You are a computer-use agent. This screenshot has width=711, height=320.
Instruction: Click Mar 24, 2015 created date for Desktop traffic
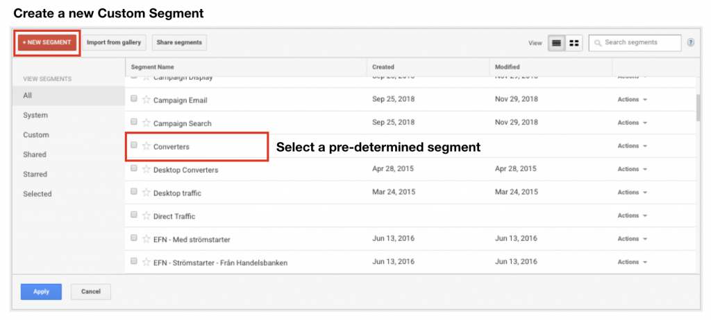click(x=393, y=192)
